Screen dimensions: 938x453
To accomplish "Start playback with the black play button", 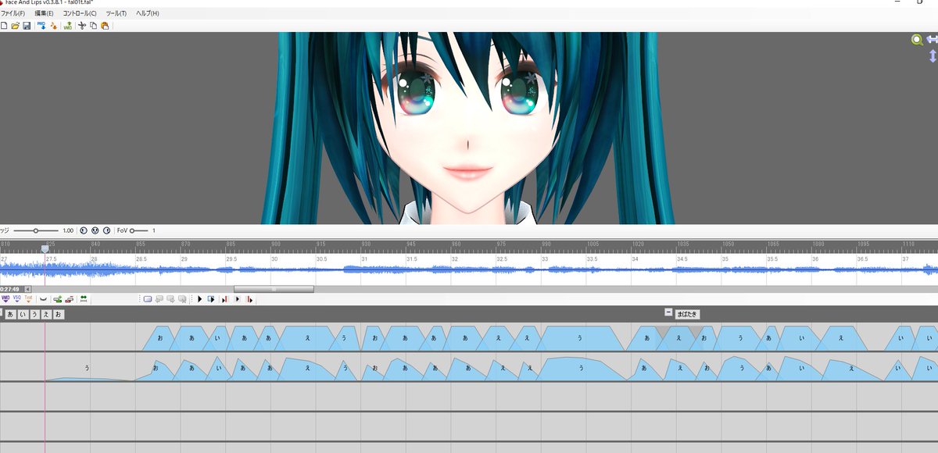I will (x=199, y=299).
